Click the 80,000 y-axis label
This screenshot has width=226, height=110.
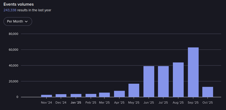click(13, 34)
